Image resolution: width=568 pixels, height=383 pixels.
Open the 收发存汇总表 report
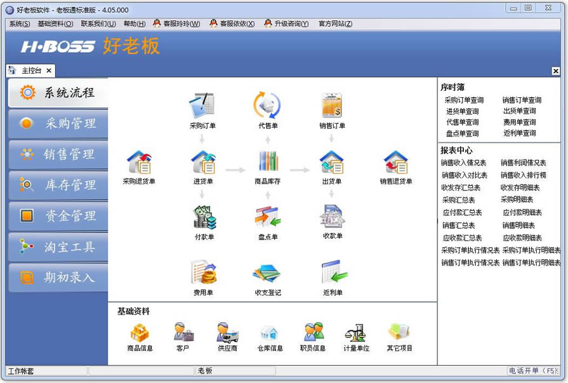point(461,187)
